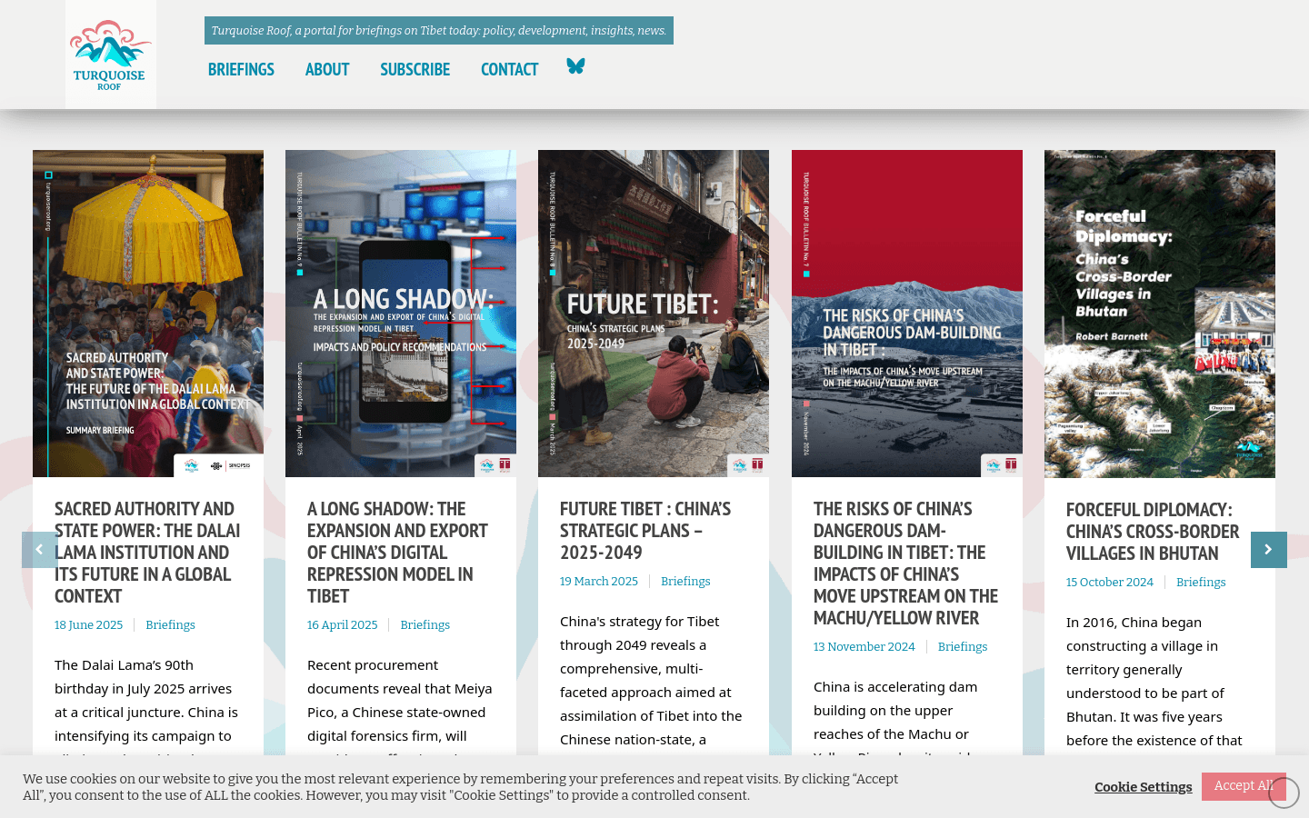Open the Bluesky butterfly icon in the navigation
This screenshot has width=1309, height=818.
(575, 66)
